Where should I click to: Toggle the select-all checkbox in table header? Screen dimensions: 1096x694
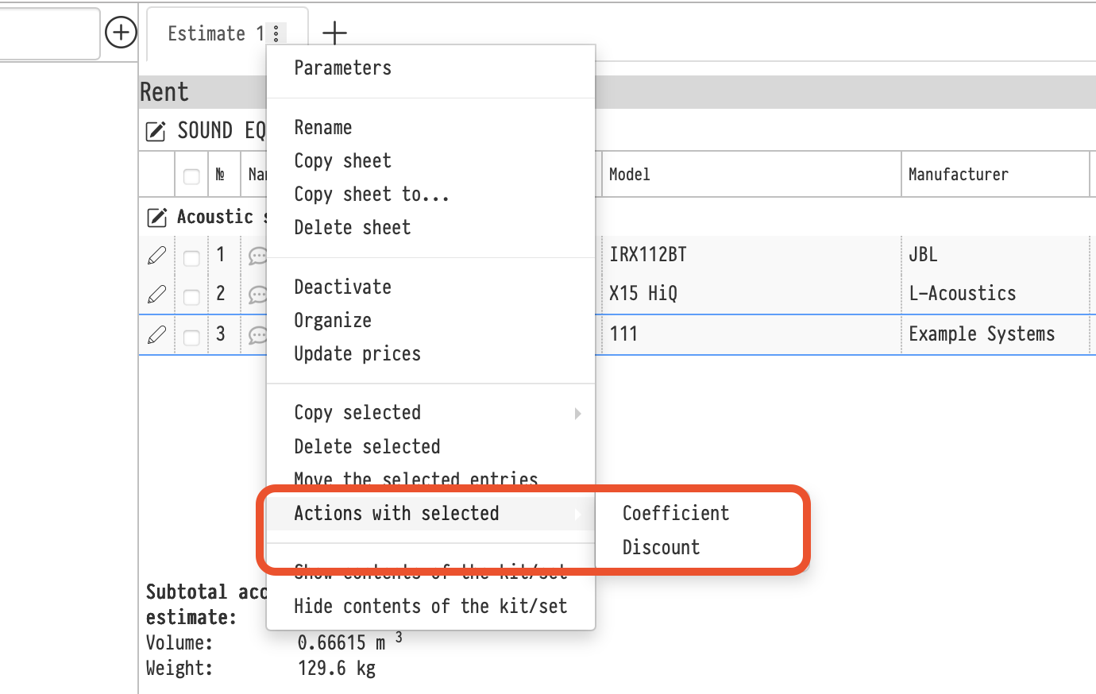191,175
